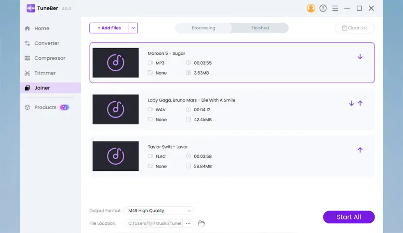Open the hamburger menu icon
Image resolution: width=403 pixels, height=233 pixels.
coord(335,8)
